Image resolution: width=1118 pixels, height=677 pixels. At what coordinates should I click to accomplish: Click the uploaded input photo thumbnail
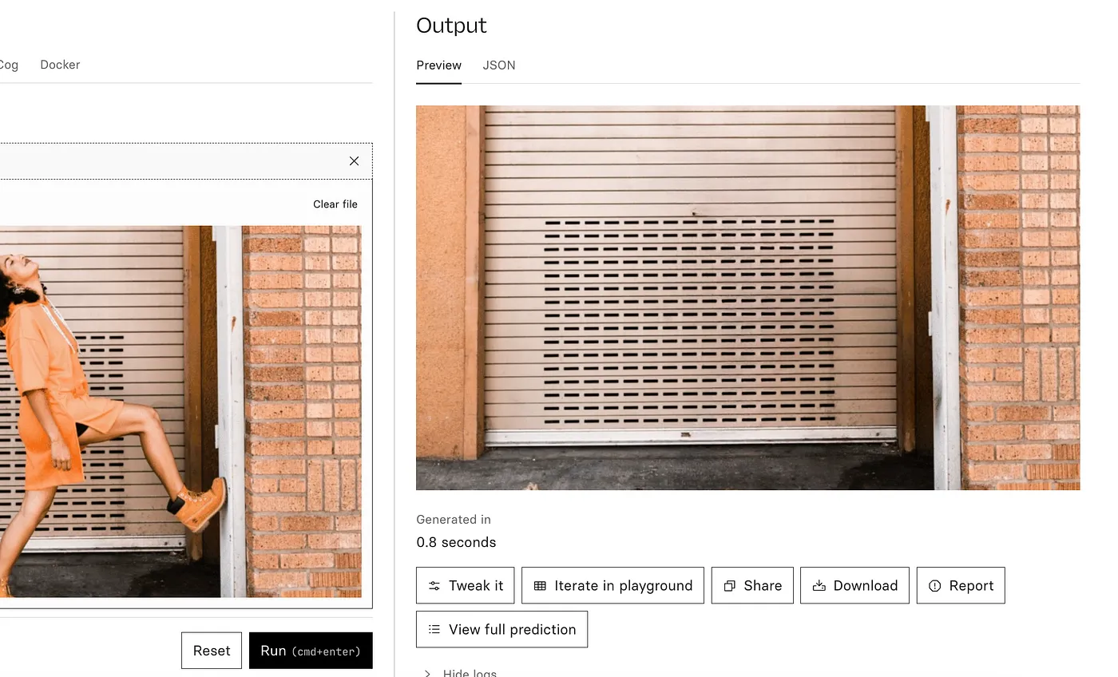(180, 411)
